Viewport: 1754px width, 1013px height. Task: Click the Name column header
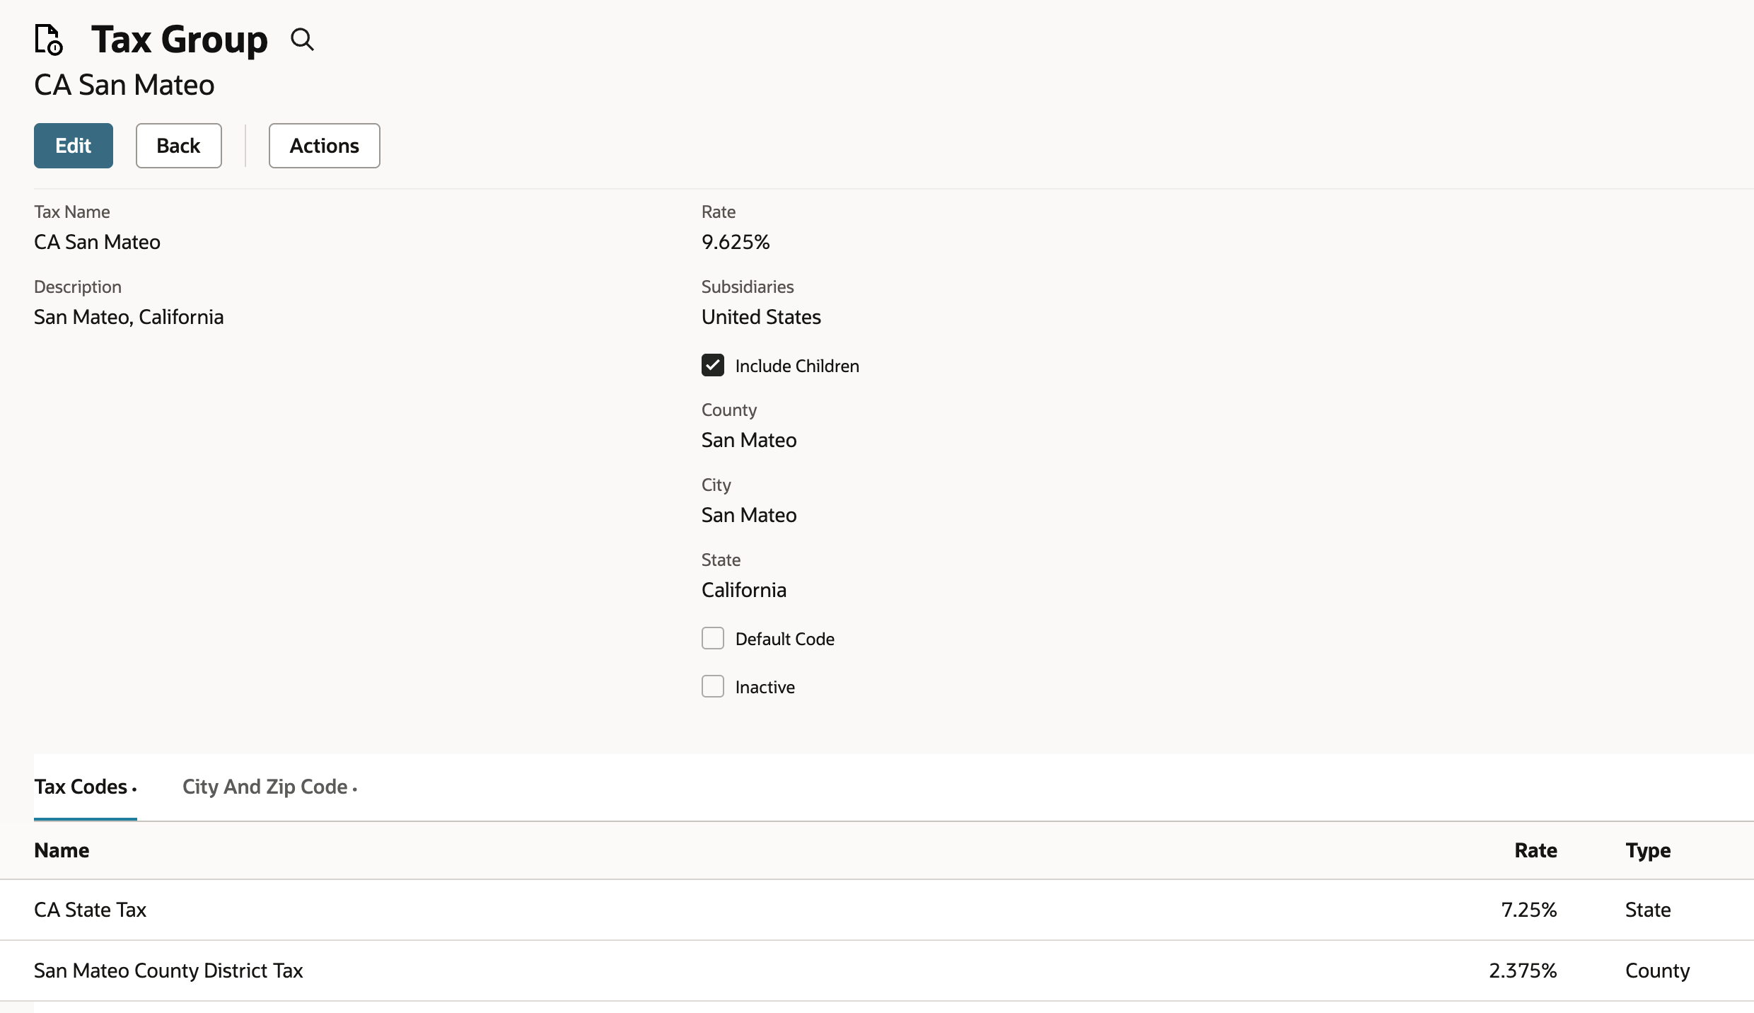62,850
